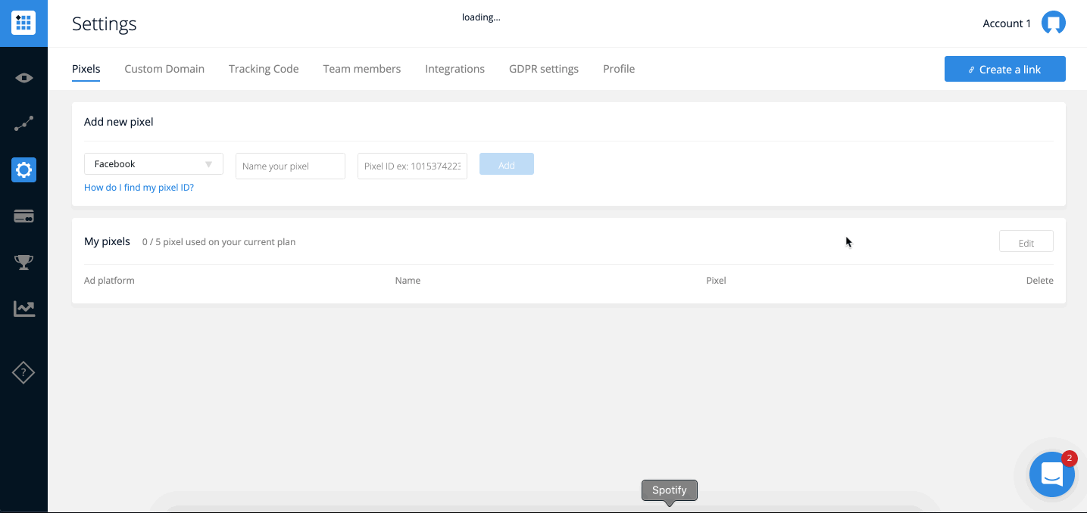Open the analytics chart sidebar icon
The height and width of the screenshot is (513, 1087).
[x=23, y=309]
